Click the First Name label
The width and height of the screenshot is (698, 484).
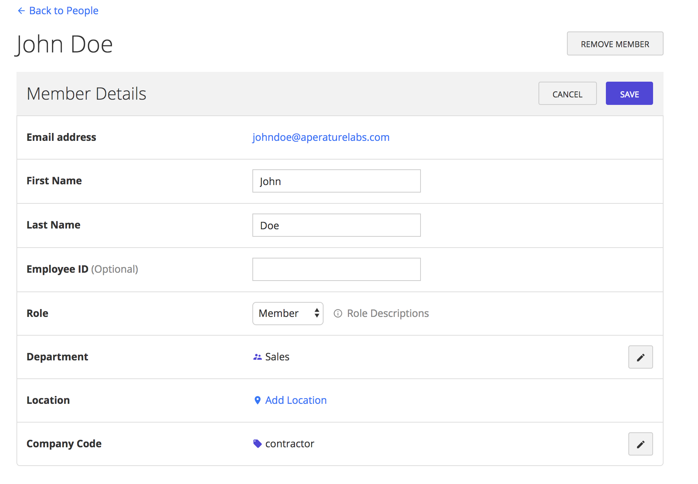point(54,181)
